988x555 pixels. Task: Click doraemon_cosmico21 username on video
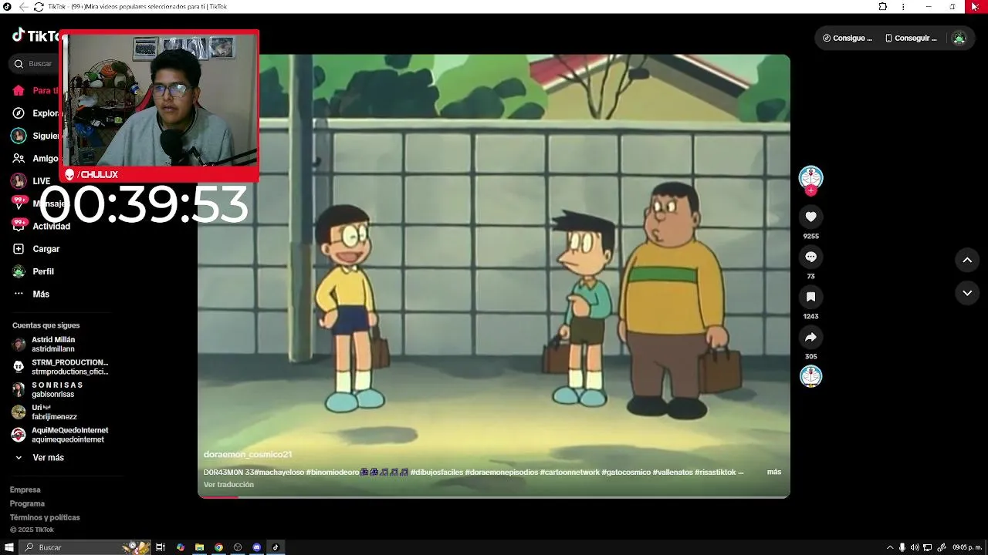(x=248, y=455)
